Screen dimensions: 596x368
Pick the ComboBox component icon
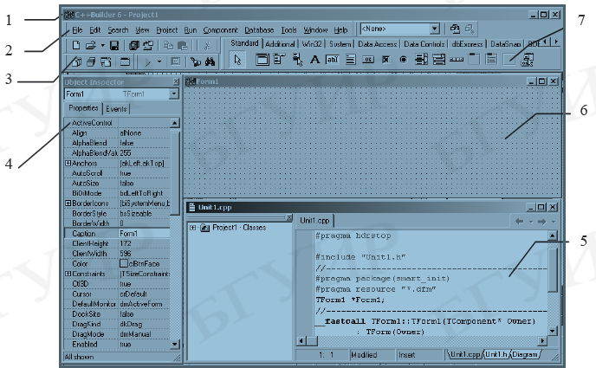click(439, 60)
